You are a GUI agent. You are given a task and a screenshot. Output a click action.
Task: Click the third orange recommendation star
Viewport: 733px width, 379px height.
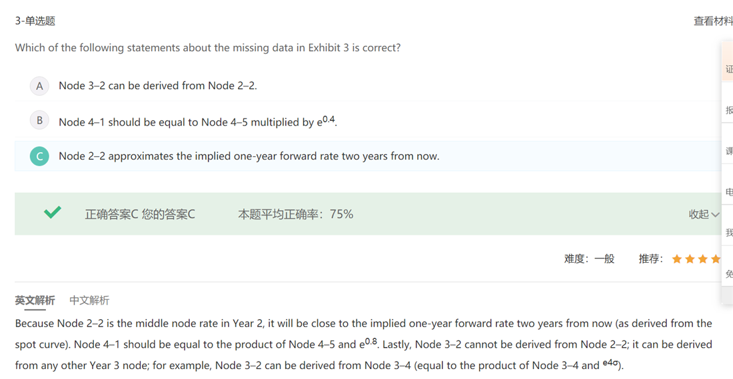pos(703,259)
